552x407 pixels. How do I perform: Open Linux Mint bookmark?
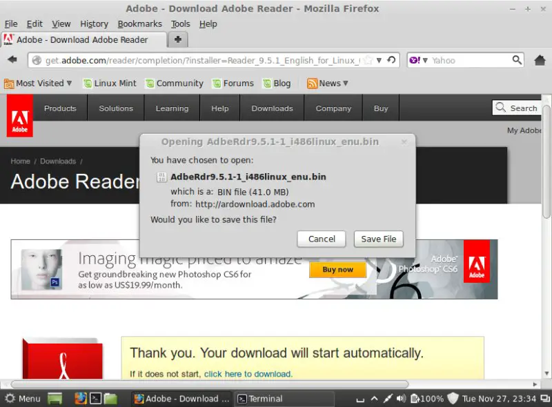[110, 83]
